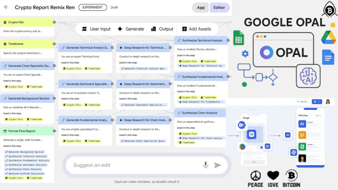Screen dimensions: 338x190
Task: Click Google Sheets icon in Opal graphic
Action: [238, 38]
